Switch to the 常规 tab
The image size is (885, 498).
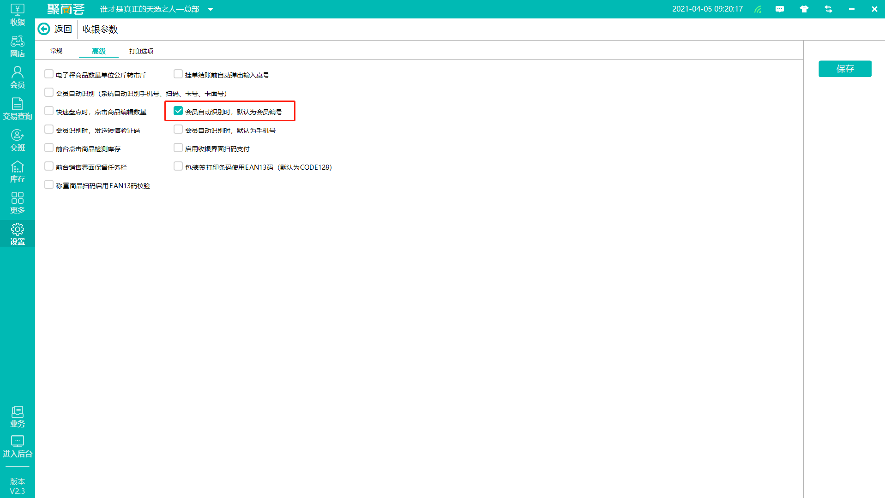[x=56, y=51]
